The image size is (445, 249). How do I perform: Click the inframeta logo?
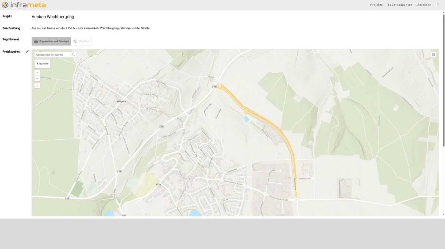(24, 5)
